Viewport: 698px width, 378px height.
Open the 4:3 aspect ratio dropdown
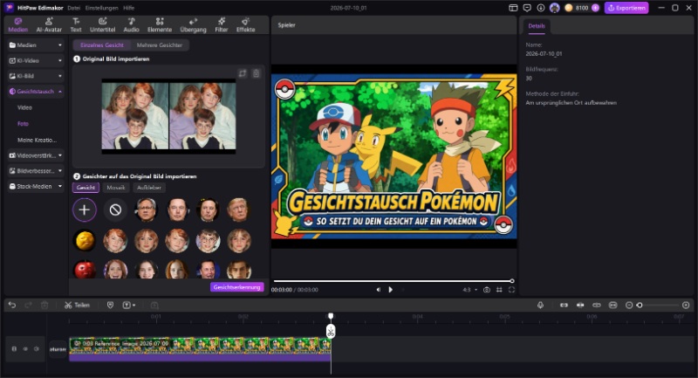(469, 290)
